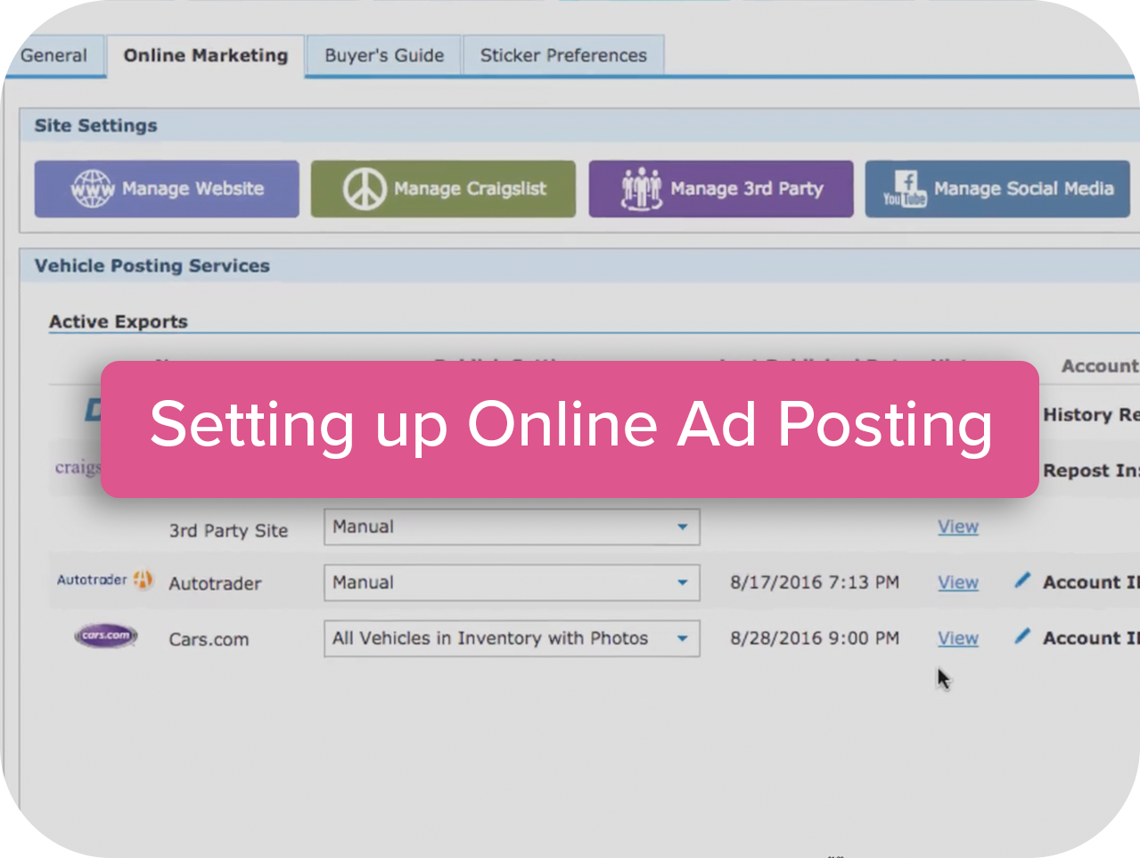Click the people group icon for 3rd Party
The height and width of the screenshot is (858, 1140).
641,189
